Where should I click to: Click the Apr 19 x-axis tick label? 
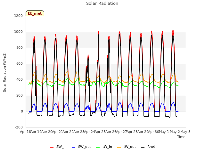pyautogui.click(x=36, y=132)
